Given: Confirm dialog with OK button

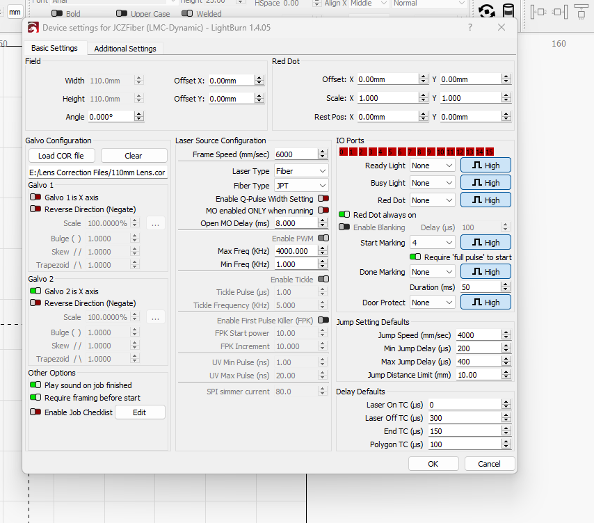Looking at the screenshot, I should [x=433, y=464].
